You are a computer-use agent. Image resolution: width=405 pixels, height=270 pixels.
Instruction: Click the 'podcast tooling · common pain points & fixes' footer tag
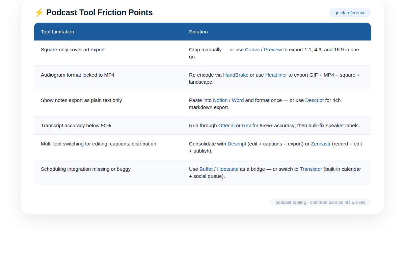(320, 202)
